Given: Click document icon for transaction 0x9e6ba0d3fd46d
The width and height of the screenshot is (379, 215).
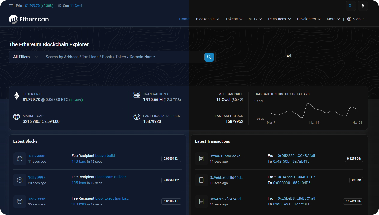Looking at the screenshot, I should pyautogui.click(x=201, y=180).
